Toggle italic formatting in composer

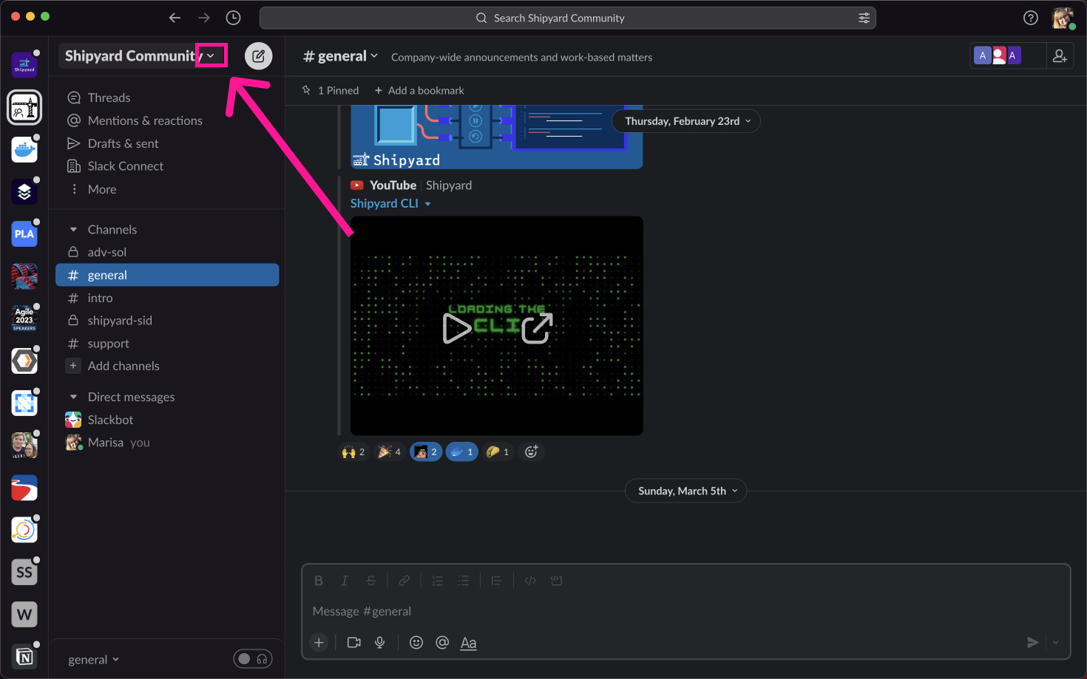(x=345, y=581)
